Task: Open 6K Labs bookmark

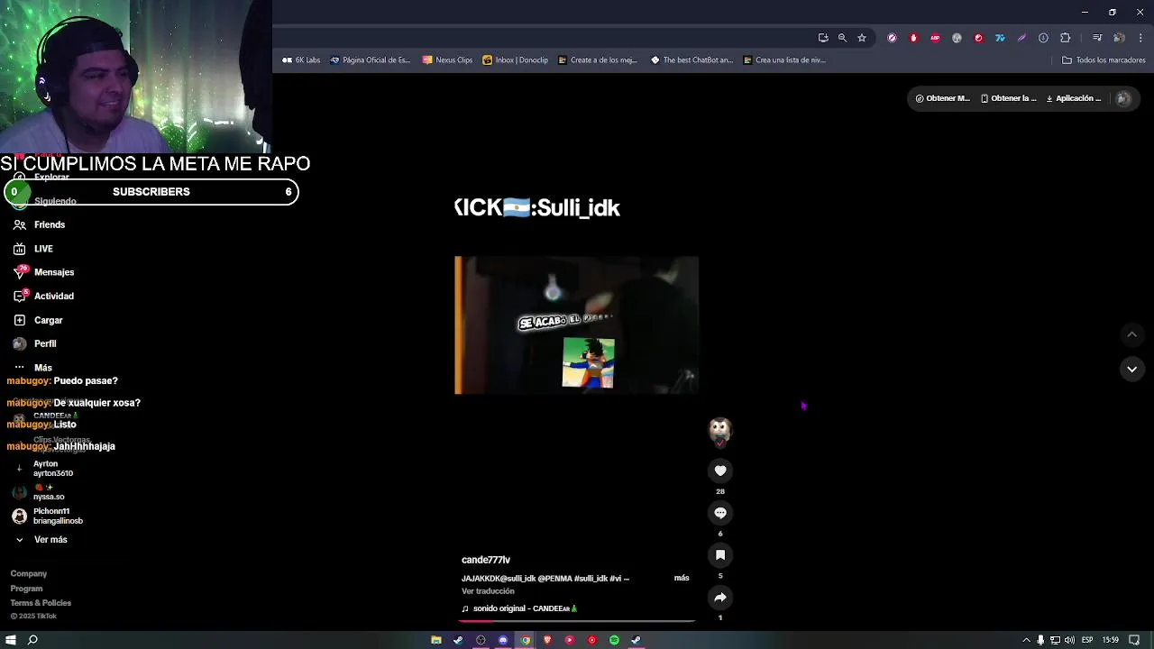Action: tap(301, 60)
